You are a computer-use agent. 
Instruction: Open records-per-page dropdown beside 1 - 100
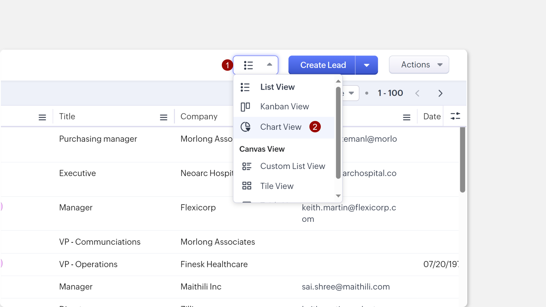tap(351, 93)
